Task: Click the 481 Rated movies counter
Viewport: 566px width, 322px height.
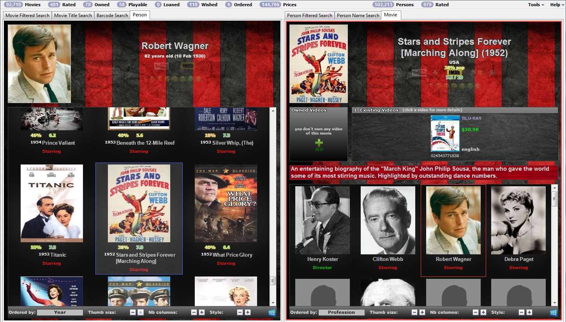Action: [x=62, y=5]
